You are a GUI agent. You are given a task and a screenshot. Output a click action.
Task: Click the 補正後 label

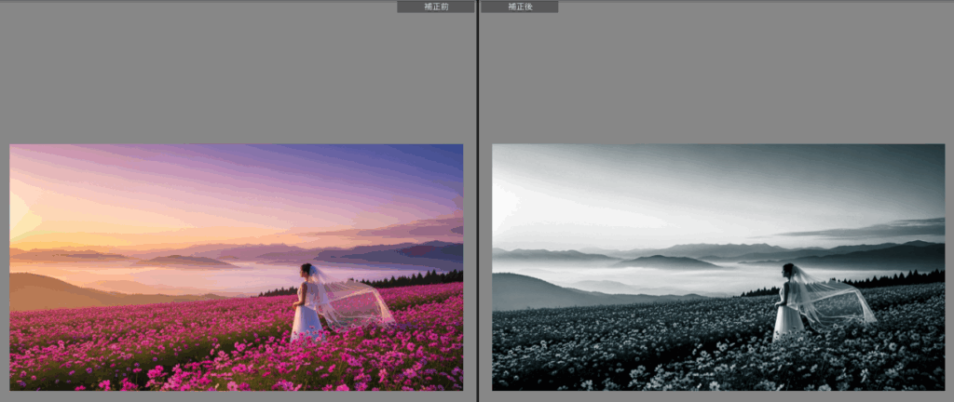(x=519, y=7)
